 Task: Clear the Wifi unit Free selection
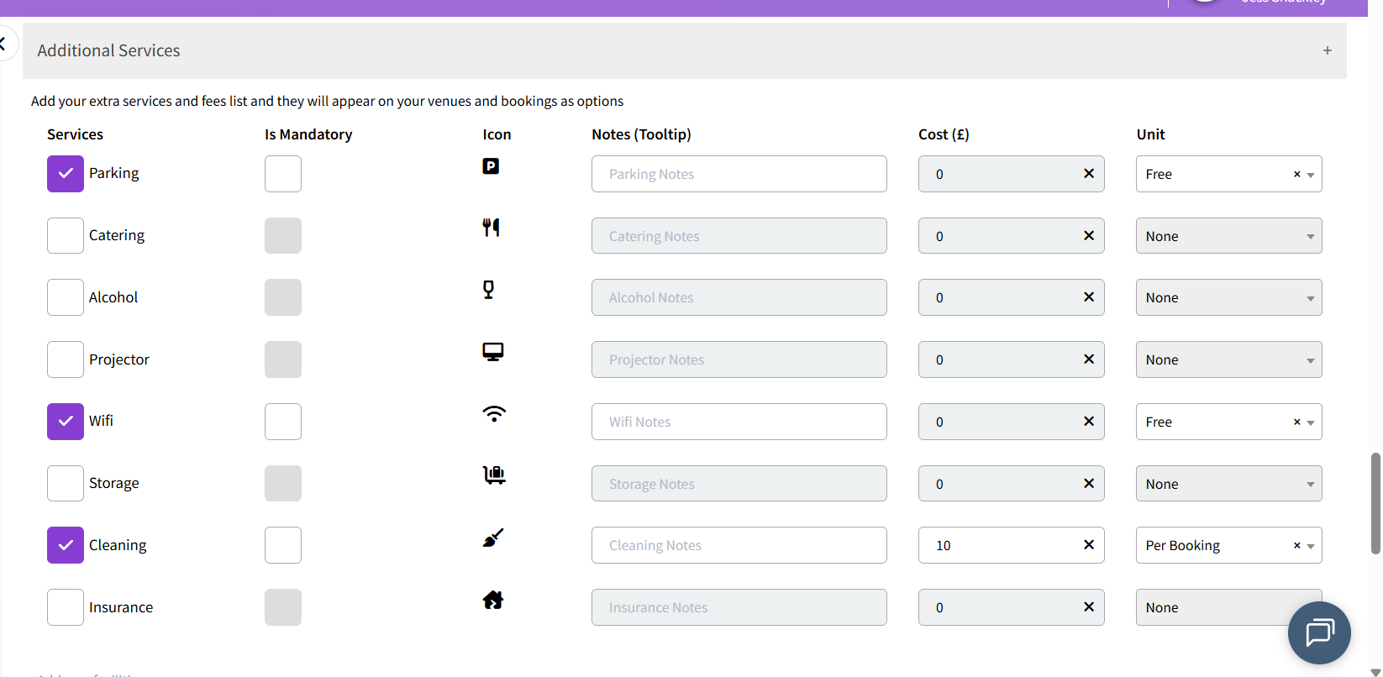pyautogui.click(x=1296, y=422)
